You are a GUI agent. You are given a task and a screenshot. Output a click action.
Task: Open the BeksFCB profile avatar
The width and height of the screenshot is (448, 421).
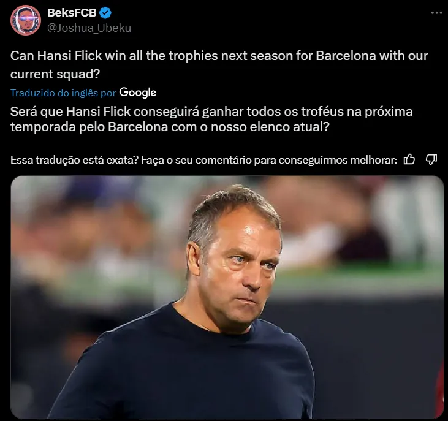point(26,20)
